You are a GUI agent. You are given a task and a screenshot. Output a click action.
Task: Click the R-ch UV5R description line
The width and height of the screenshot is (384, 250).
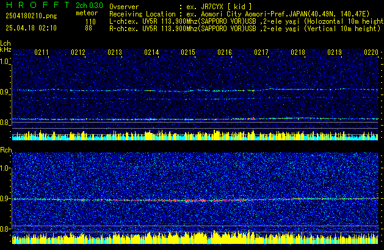pos(245,29)
